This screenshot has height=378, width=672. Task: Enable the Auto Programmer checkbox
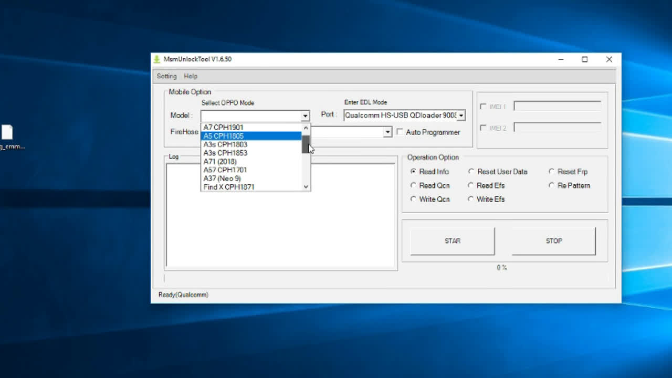pos(400,132)
